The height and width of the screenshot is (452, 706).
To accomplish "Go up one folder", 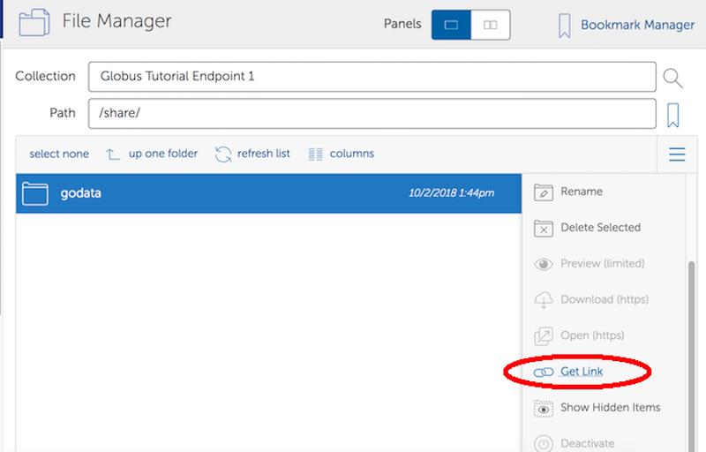I will [x=163, y=154].
